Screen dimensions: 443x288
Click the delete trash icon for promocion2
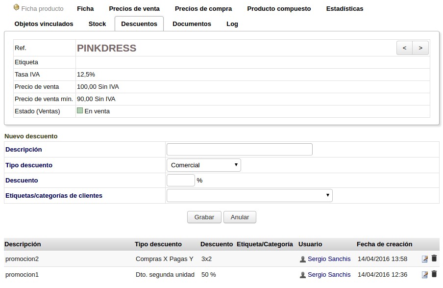click(434, 259)
